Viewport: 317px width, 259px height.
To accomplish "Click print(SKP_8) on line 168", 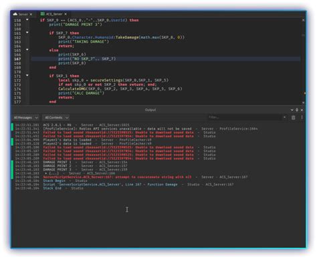I will [72, 63].
